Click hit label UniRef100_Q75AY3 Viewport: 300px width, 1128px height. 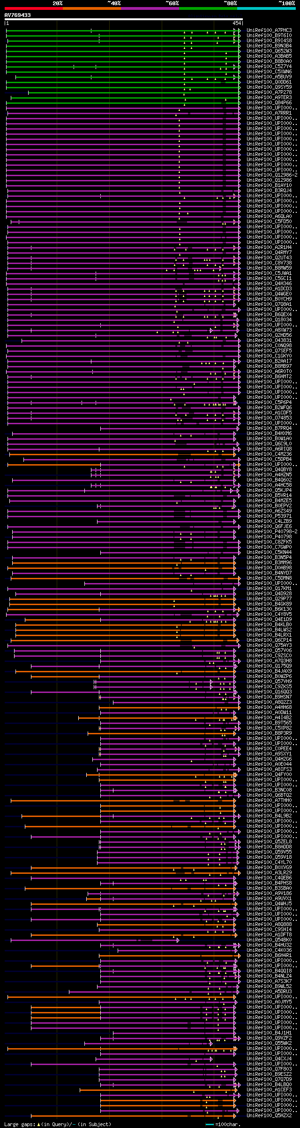269,645
